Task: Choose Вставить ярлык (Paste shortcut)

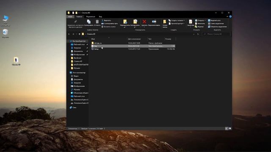Action: [108, 27]
